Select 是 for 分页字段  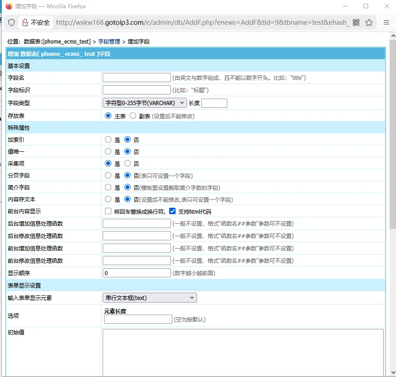pos(108,175)
